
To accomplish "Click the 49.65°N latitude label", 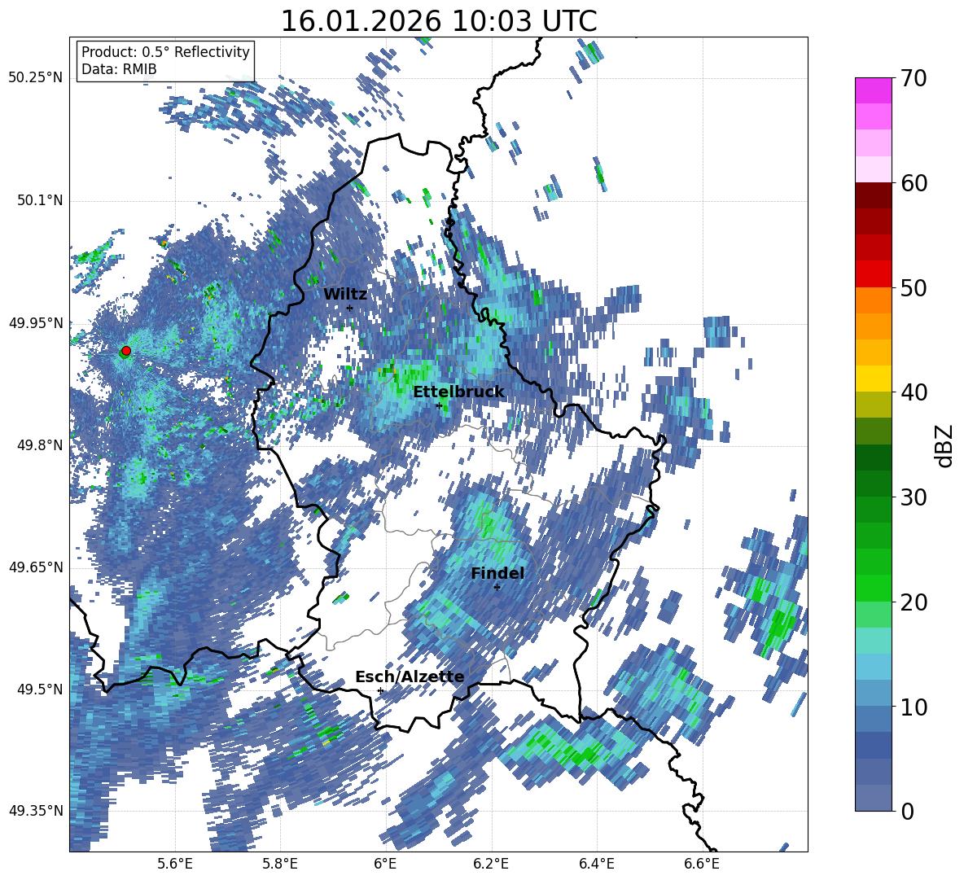I will tap(36, 567).
